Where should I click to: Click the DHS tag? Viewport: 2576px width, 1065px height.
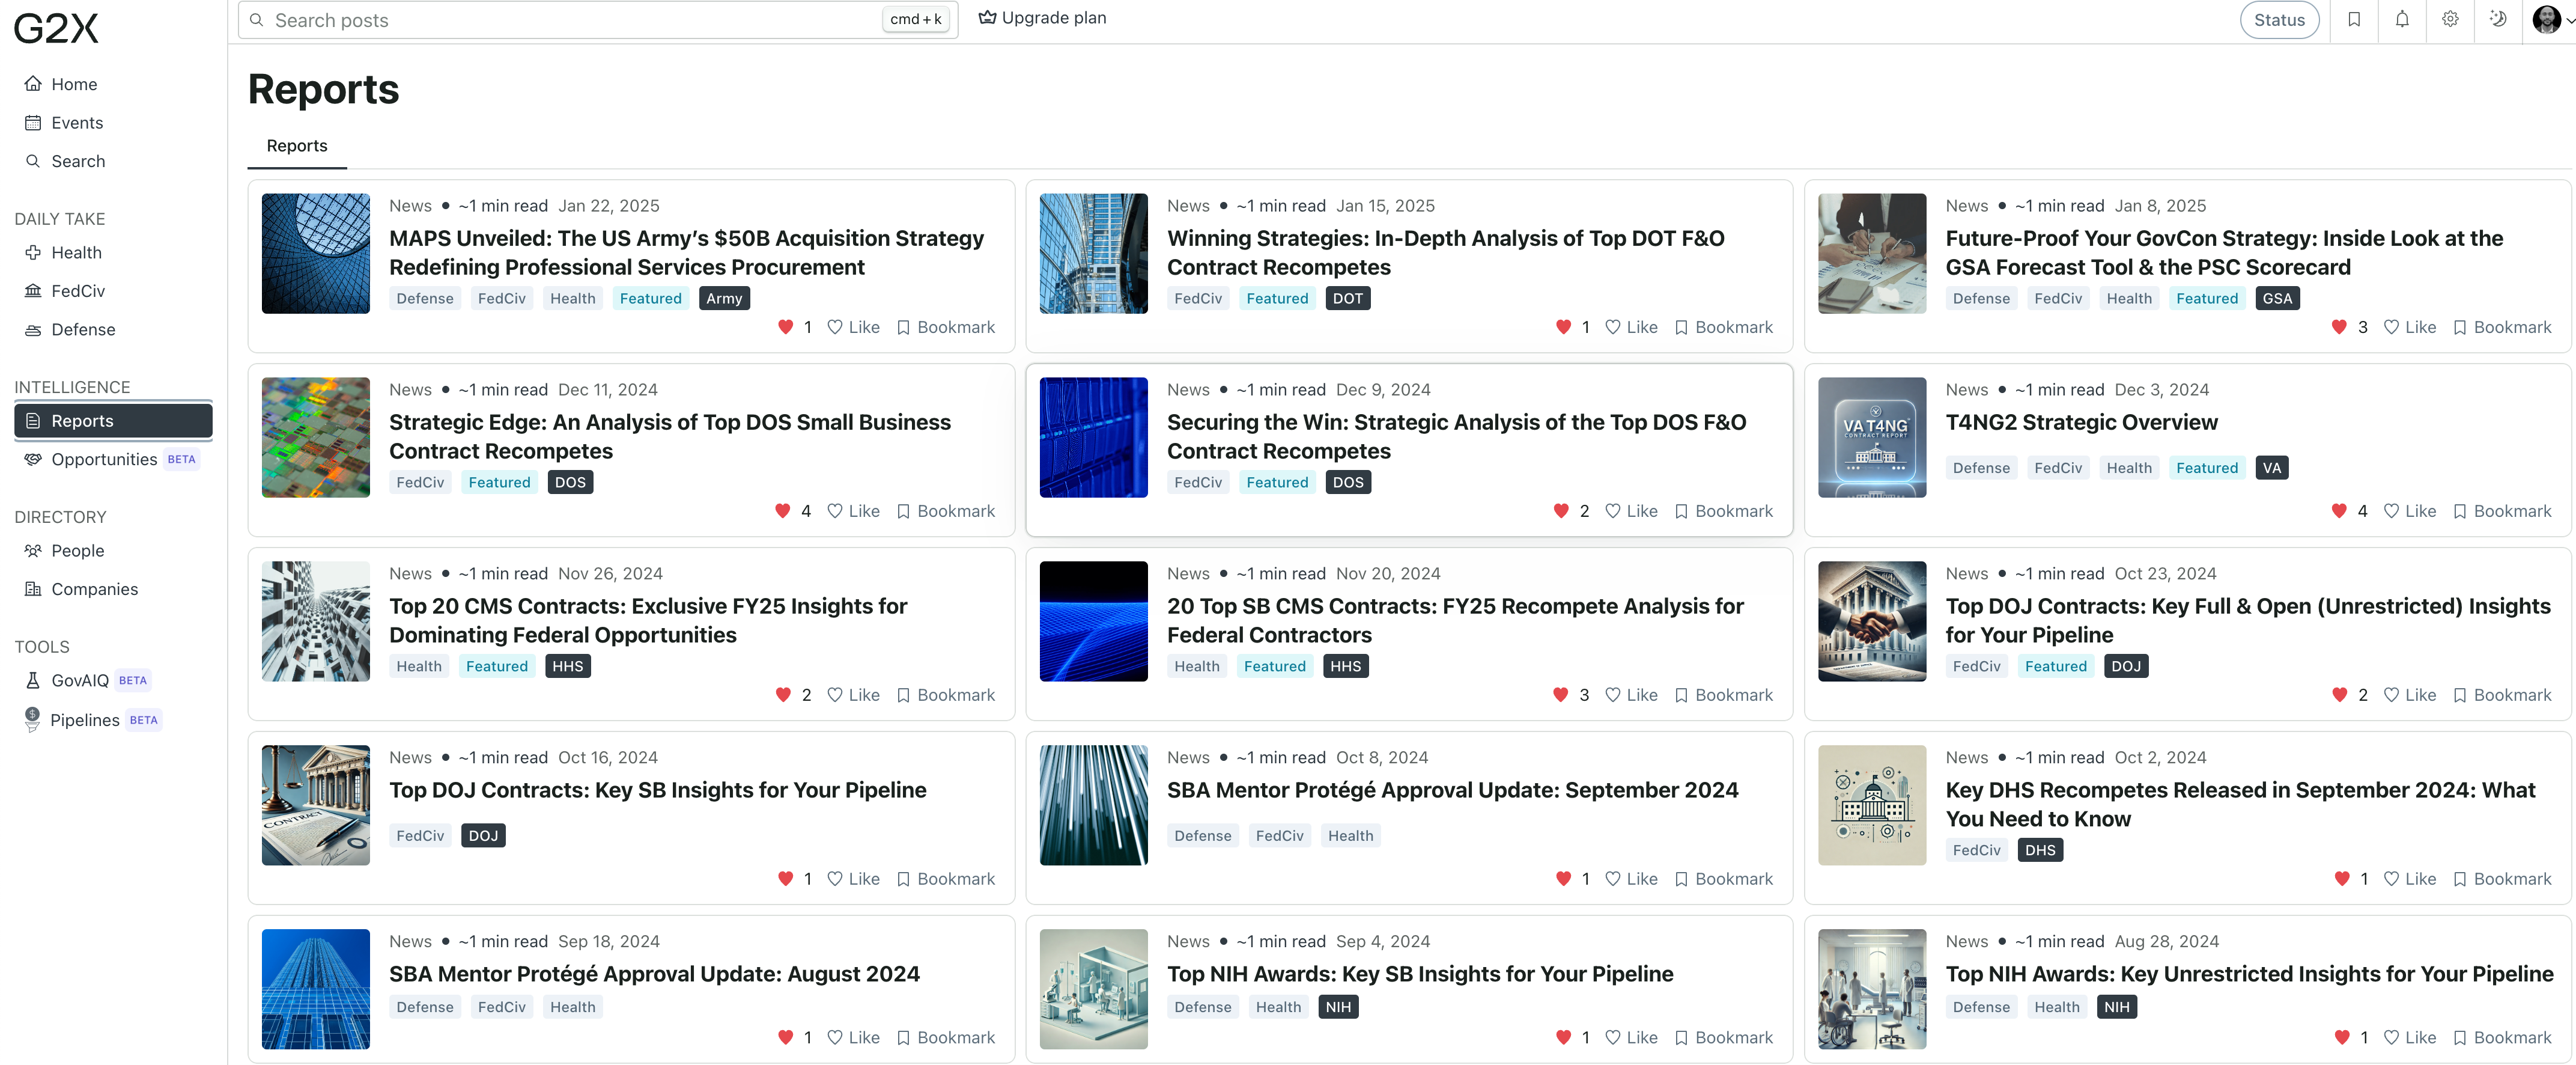(x=2040, y=850)
